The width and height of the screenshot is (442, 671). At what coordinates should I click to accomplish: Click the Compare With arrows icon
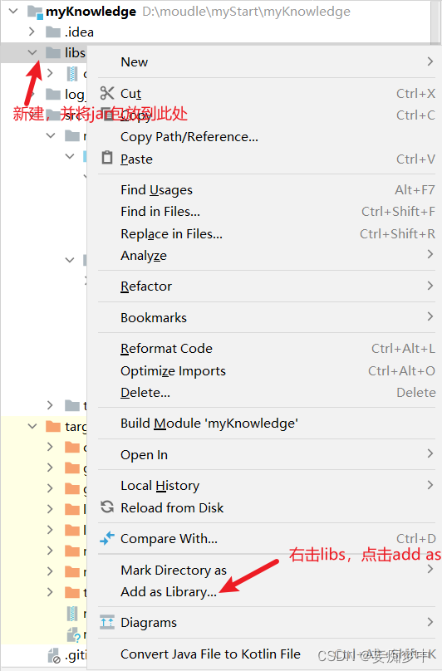pyautogui.click(x=107, y=538)
